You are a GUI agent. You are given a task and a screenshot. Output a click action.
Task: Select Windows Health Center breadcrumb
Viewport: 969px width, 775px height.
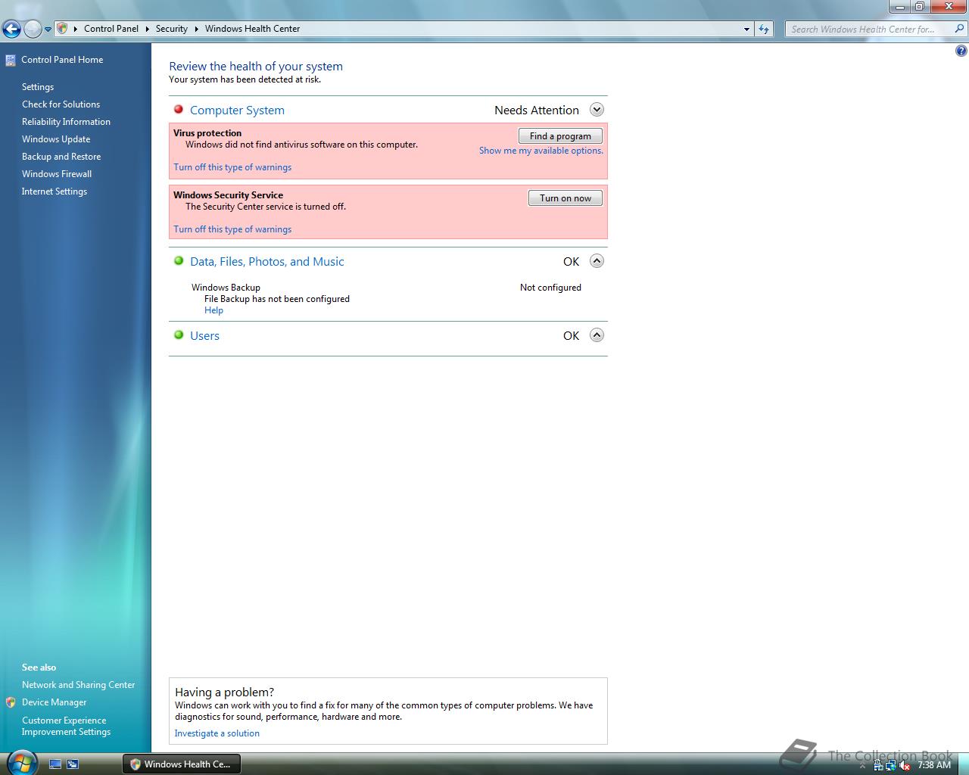(x=252, y=29)
